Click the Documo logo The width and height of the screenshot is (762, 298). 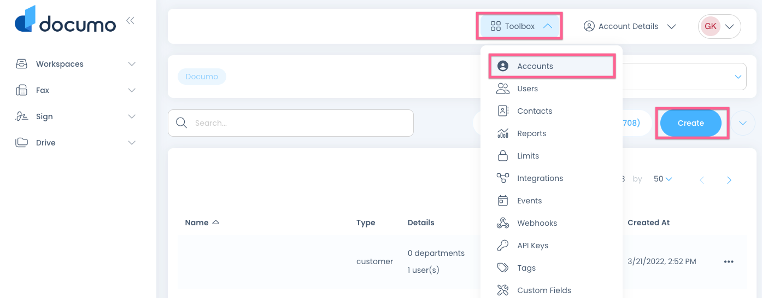(65, 20)
